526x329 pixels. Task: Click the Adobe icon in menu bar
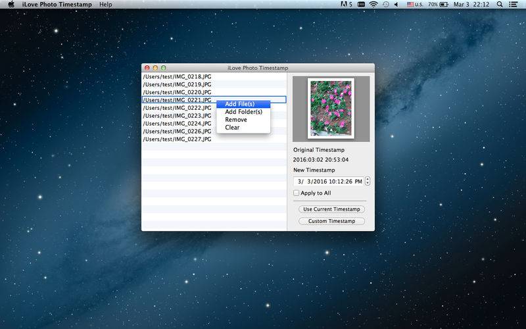346,5
